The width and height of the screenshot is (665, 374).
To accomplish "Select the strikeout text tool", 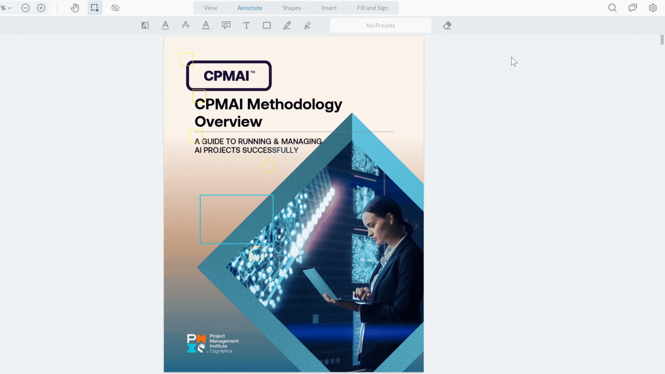I will click(186, 25).
